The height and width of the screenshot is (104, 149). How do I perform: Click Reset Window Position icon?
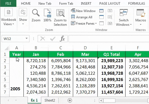[x=110, y=23]
